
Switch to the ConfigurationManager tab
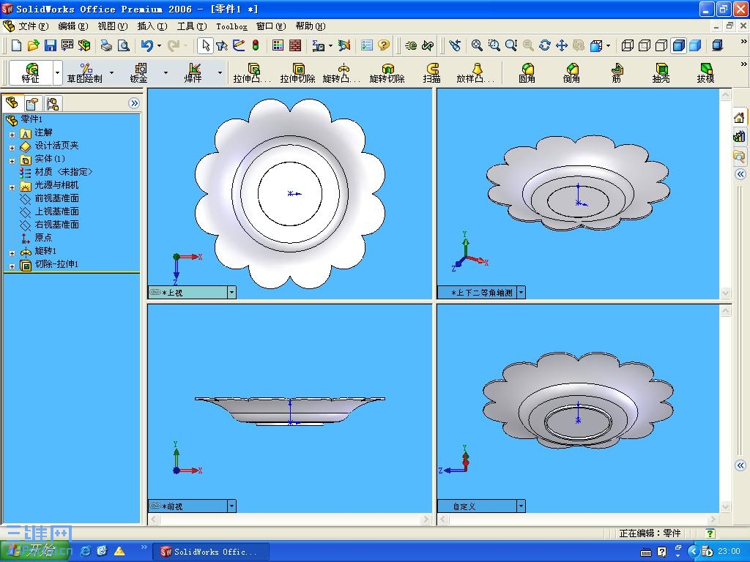click(52, 103)
